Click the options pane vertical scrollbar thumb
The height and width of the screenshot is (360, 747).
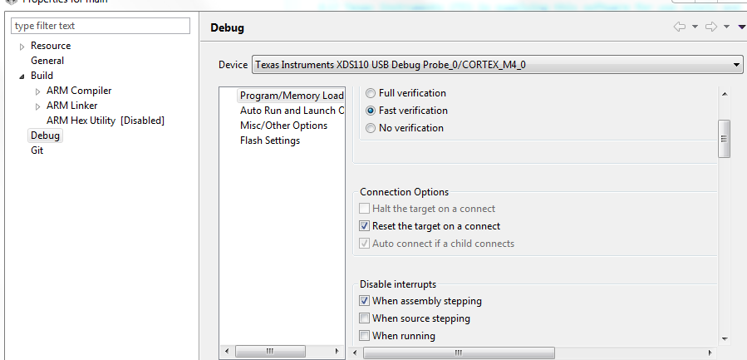(724, 139)
